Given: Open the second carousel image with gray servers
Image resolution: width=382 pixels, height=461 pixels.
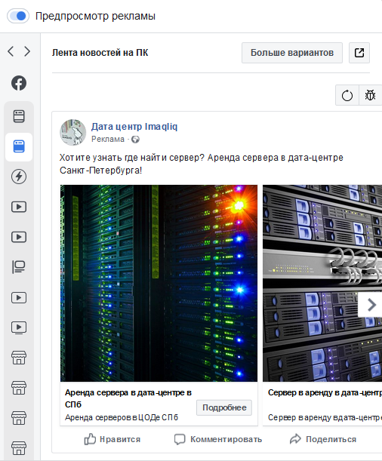Looking at the screenshot, I should [322, 283].
